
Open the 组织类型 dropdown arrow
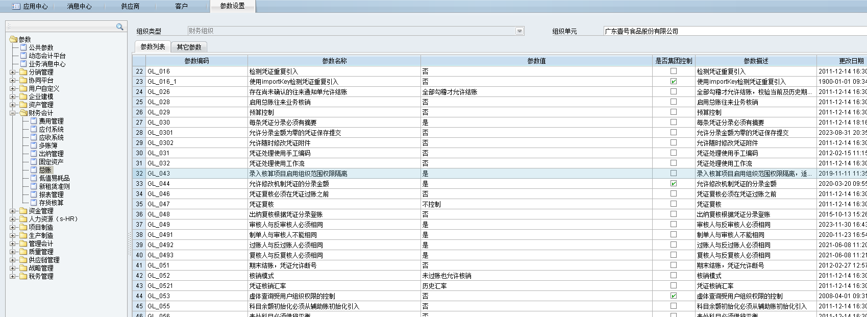coord(519,31)
